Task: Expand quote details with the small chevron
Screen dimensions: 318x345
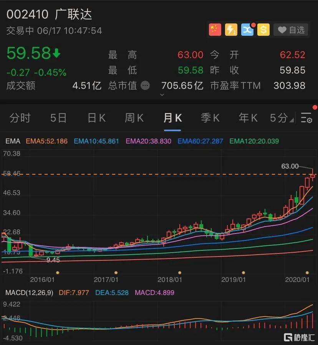Action: (162, 95)
